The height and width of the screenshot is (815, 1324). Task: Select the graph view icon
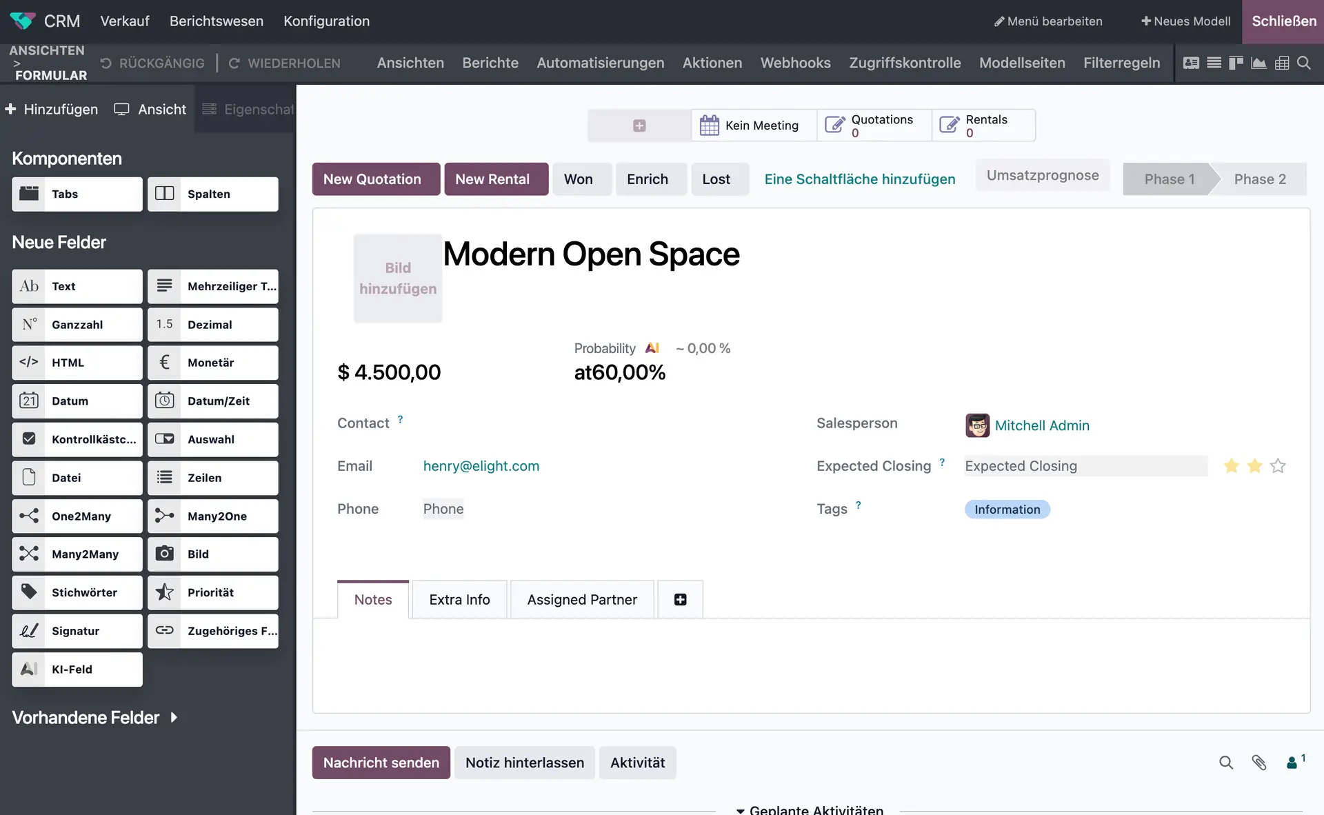1258,63
